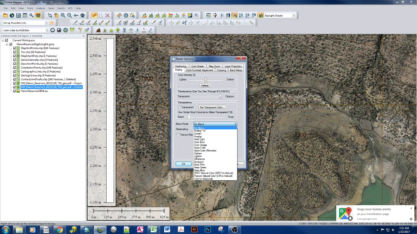
Task: Click the lidar filter funnel icon
Action: click(80, 30)
